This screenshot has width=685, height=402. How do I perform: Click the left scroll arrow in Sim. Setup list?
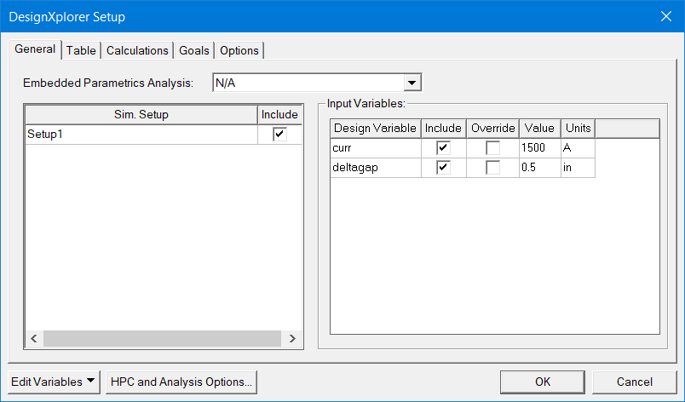tap(34, 338)
